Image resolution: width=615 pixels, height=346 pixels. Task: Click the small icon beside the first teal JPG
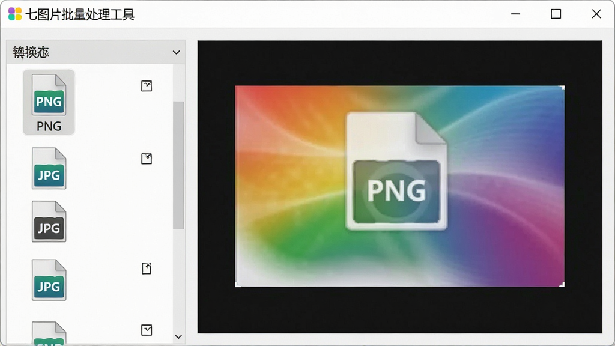[x=147, y=159]
